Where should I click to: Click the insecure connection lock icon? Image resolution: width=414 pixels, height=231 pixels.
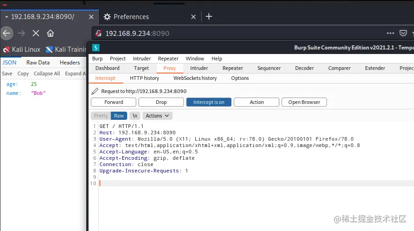99,33
